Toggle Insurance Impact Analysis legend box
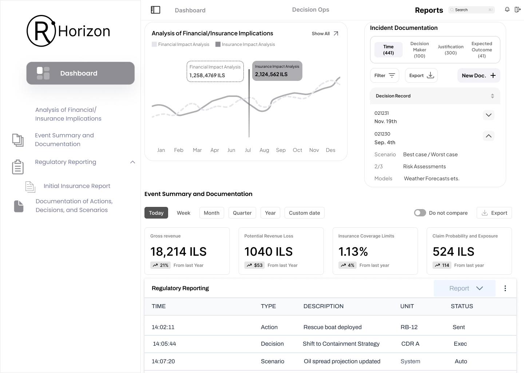The image size is (524, 373). tap(218, 44)
